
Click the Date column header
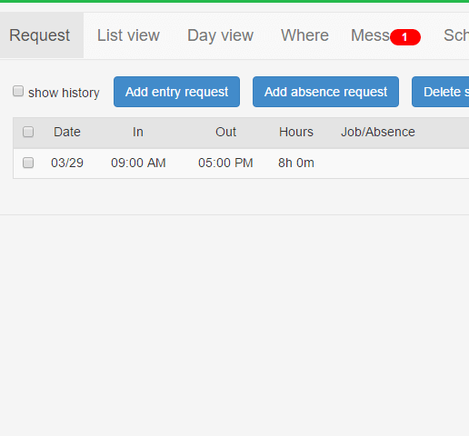[x=67, y=132]
